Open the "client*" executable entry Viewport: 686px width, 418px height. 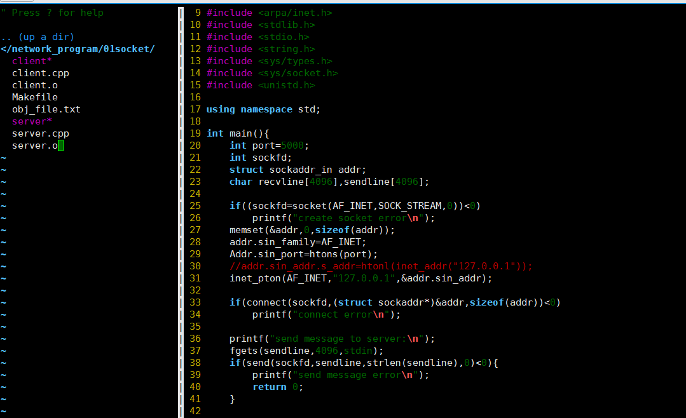coord(32,61)
